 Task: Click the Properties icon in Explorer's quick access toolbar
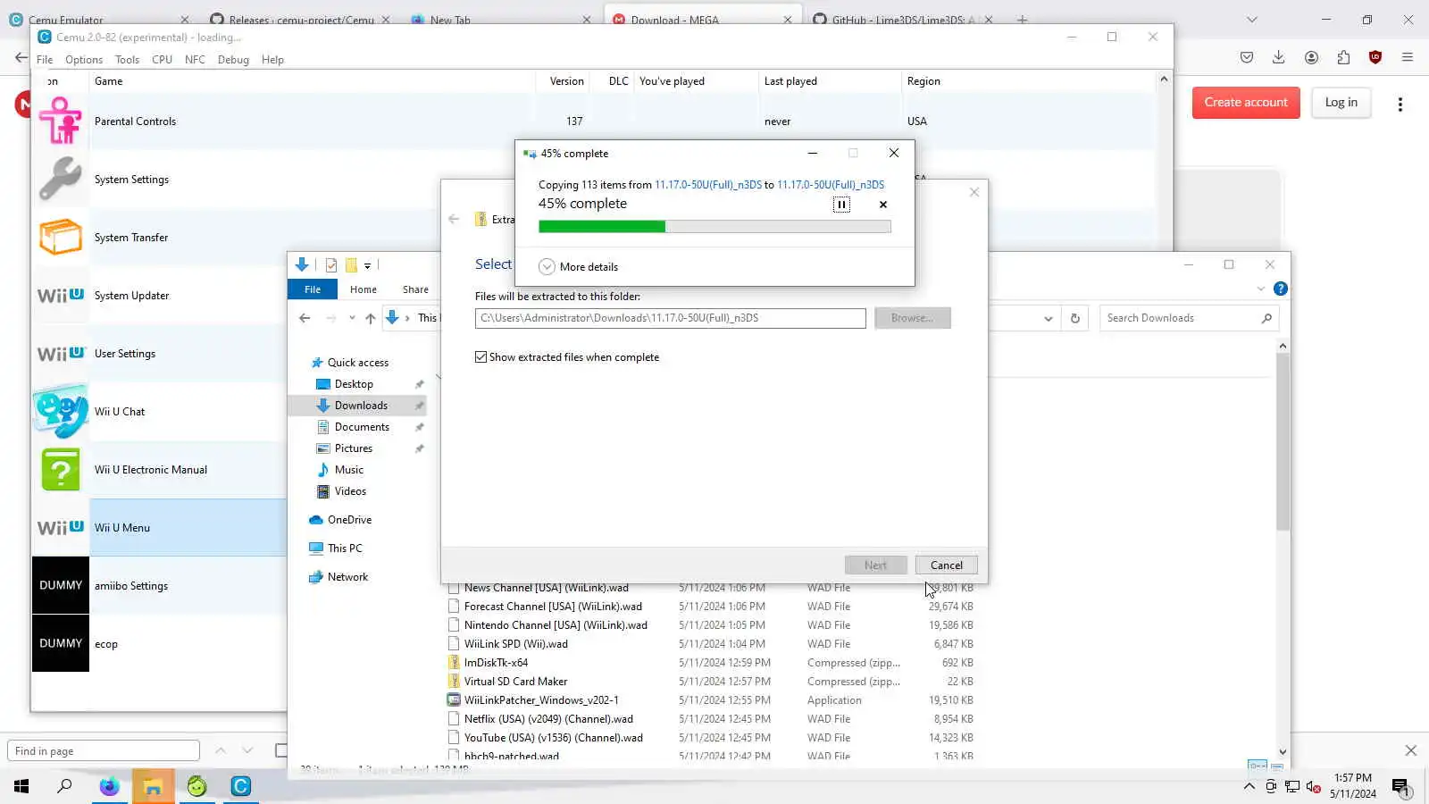331,264
